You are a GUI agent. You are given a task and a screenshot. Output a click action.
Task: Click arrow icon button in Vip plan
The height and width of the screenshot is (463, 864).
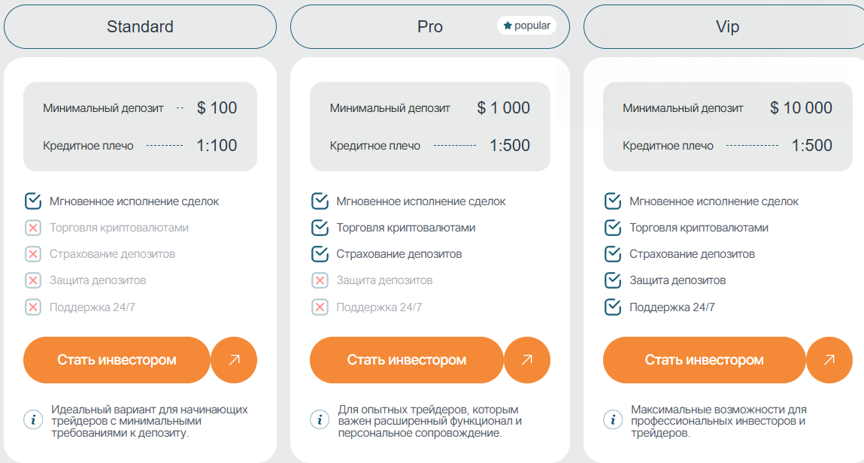(829, 360)
